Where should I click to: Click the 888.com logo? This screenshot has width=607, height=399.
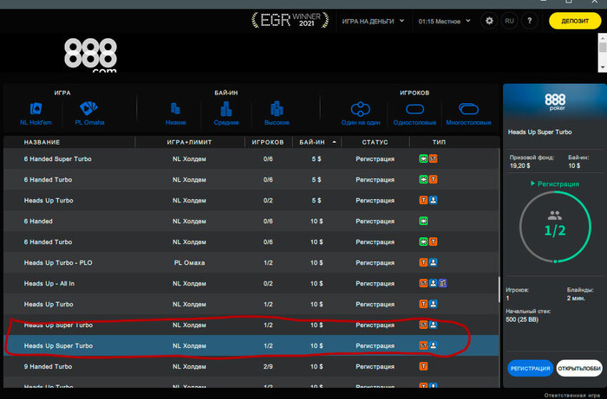click(x=90, y=55)
